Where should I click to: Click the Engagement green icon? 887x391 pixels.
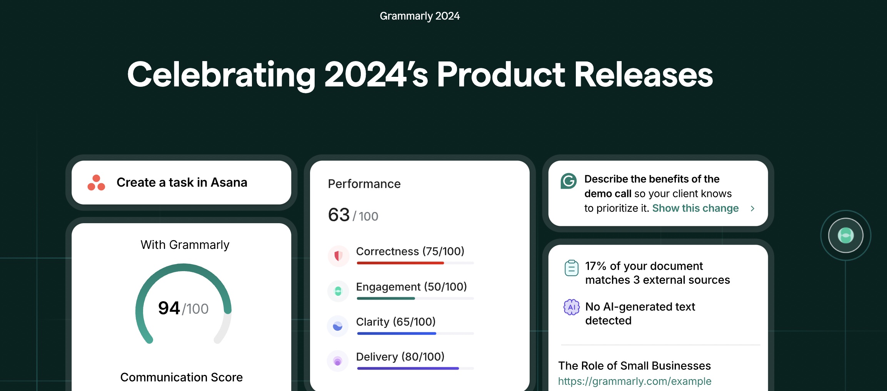pyautogui.click(x=338, y=291)
